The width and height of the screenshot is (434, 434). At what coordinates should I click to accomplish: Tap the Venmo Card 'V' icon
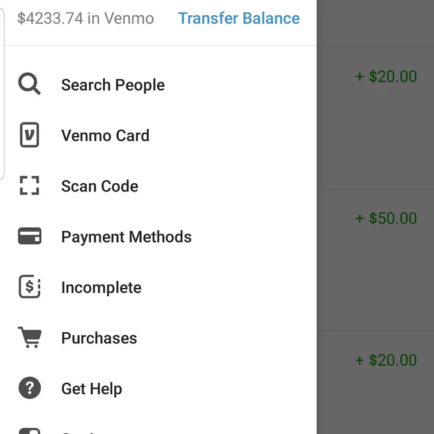[29, 135]
